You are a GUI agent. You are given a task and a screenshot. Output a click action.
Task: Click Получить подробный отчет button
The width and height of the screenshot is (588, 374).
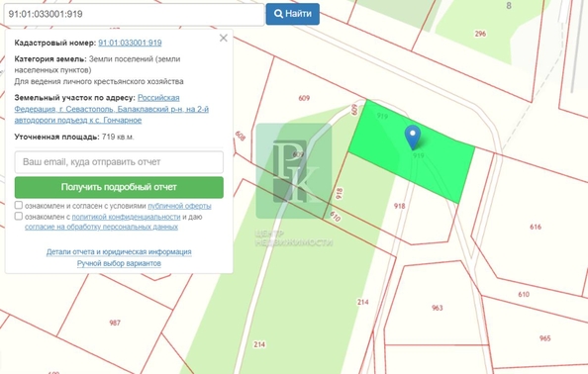pyautogui.click(x=119, y=187)
